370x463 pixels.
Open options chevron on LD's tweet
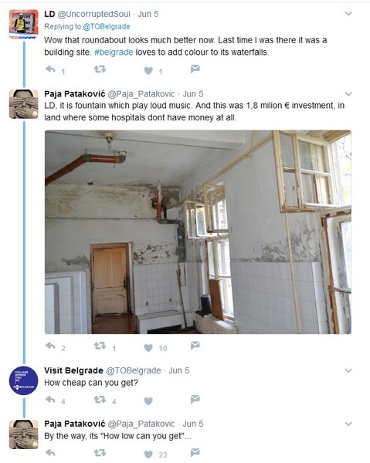[x=348, y=14]
